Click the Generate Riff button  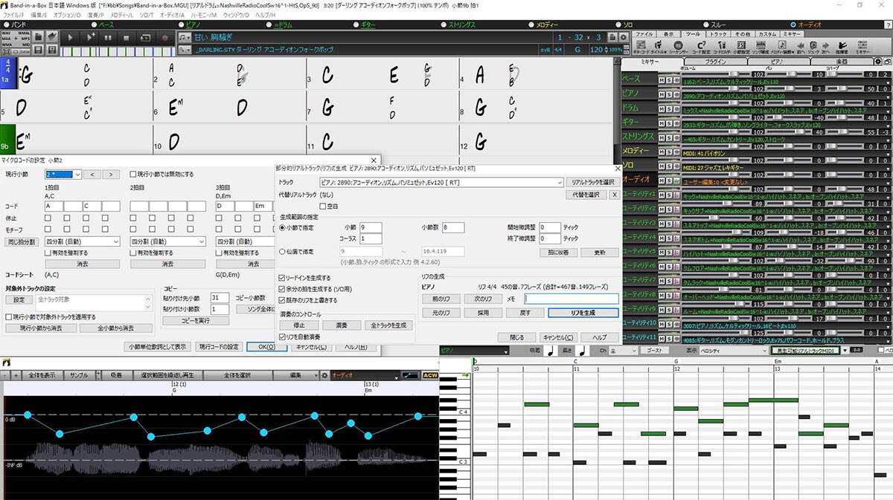(583, 313)
